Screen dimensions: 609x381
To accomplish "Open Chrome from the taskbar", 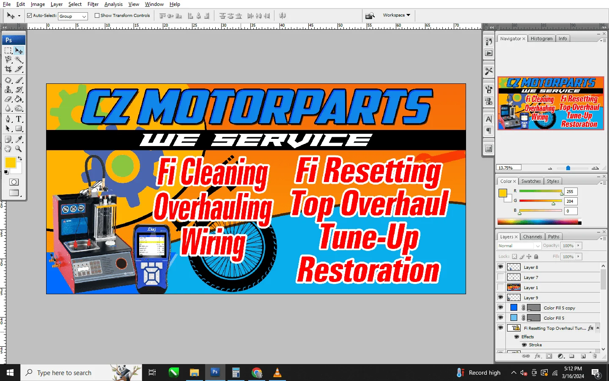I will pos(257,373).
